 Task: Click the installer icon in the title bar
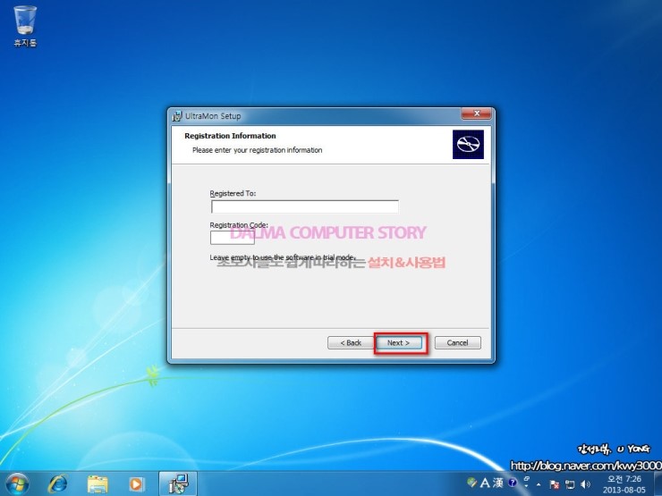[x=177, y=116]
